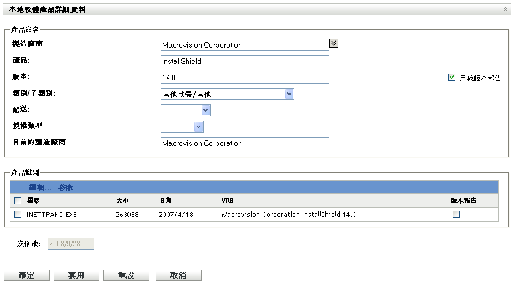Click the 版本 14.0 field

coord(245,78)
